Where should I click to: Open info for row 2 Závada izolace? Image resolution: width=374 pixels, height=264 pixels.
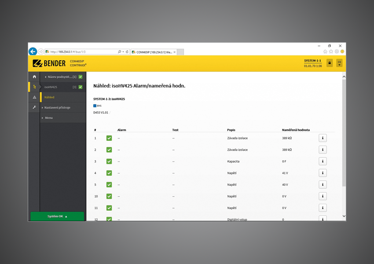pos(323,150)
